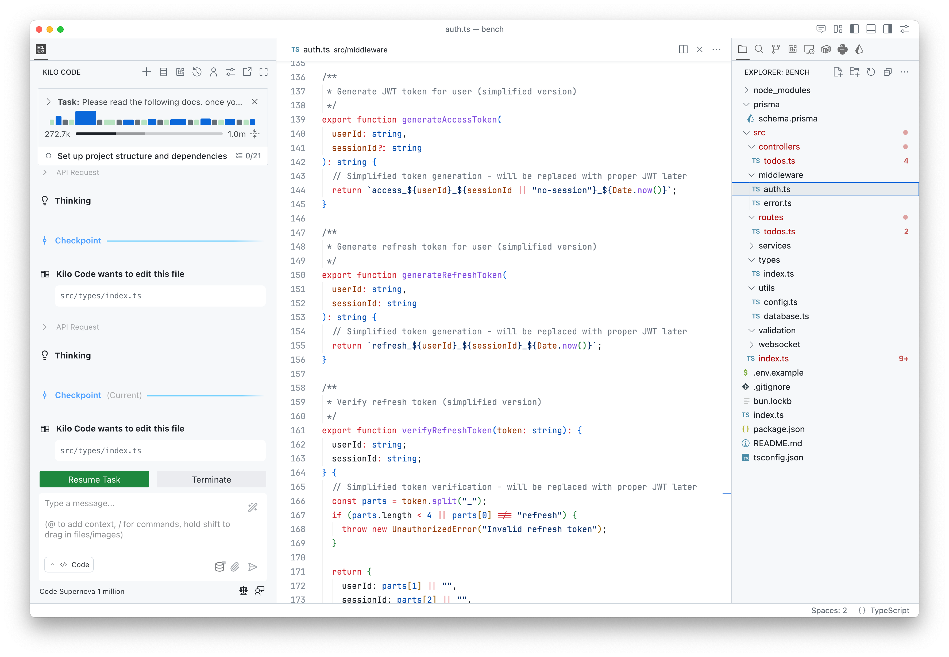949x657 pixels.
Task: Click the todo circle for Set up project
Action: point(49,156)
